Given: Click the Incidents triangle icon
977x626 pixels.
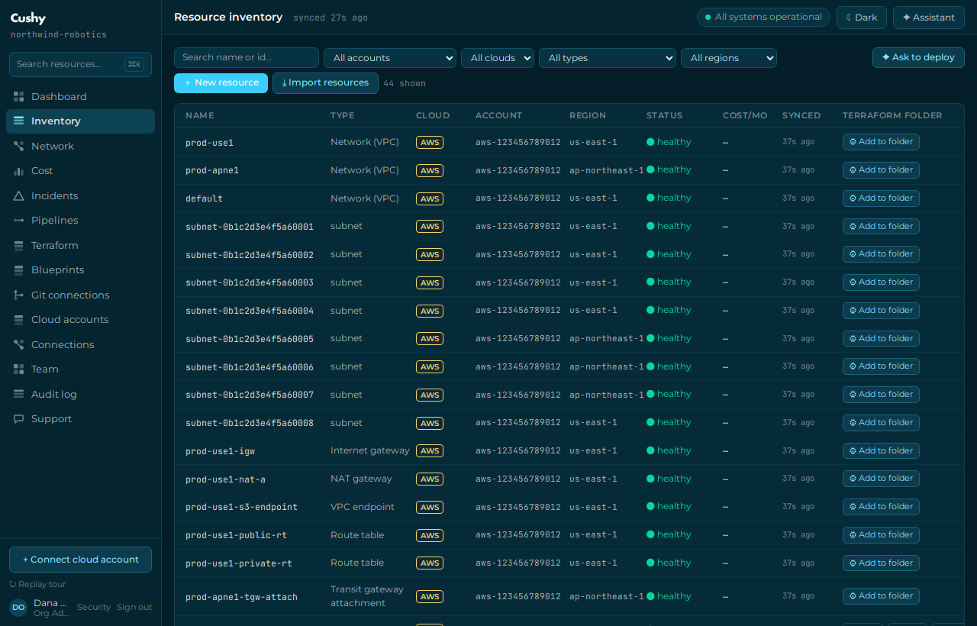Looking at the screenshot, I should point(18,196).
